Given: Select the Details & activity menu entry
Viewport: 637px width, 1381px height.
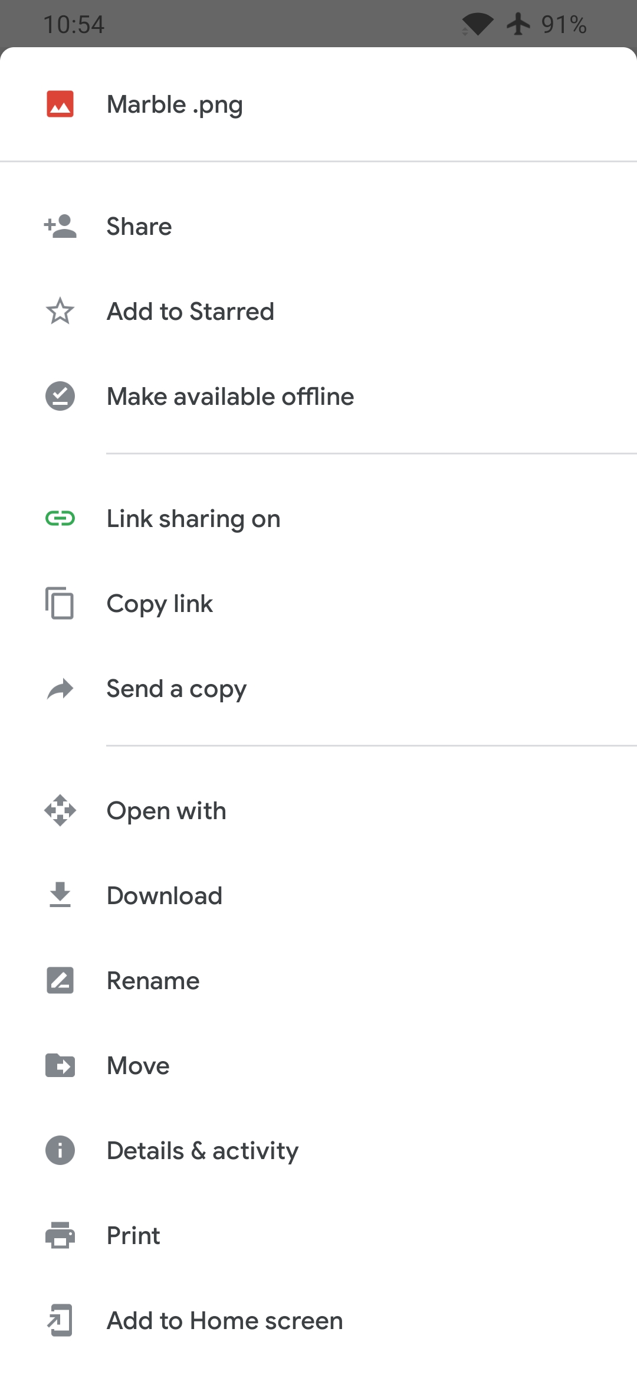Looking at the screenshot, I should coord(318,1150).
